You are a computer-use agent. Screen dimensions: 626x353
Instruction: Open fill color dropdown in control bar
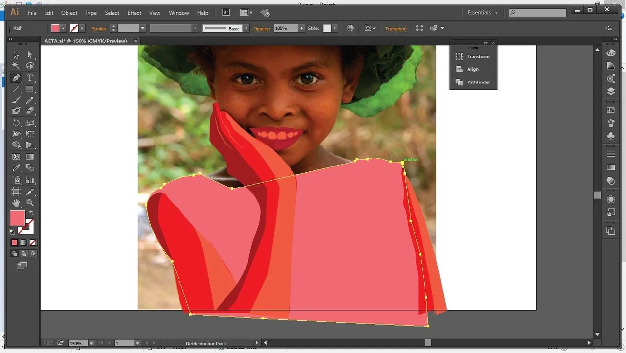63,29
